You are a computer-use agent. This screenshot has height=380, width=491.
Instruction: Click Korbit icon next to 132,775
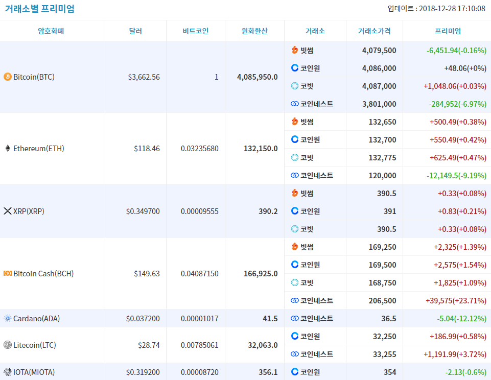click(295, 157)
